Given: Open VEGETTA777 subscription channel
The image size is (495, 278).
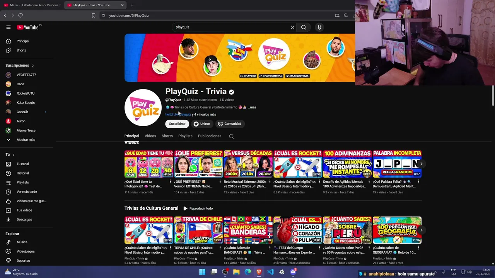Looking at the screenshot, I should tap(27, 75).
